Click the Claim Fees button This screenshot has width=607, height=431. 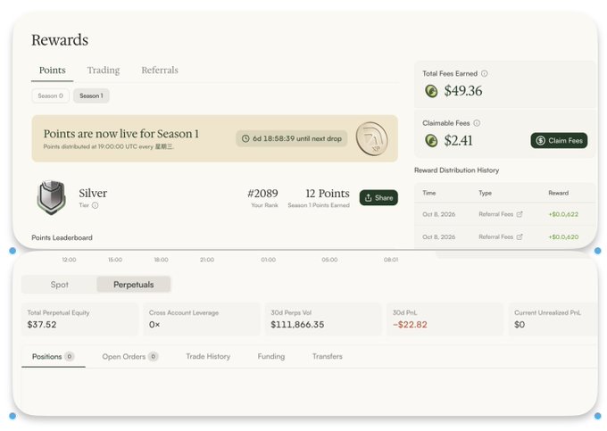(559, 140)
